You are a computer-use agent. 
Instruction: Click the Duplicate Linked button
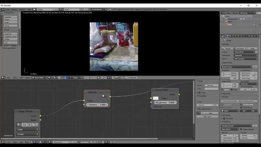[x=11, y=37]
